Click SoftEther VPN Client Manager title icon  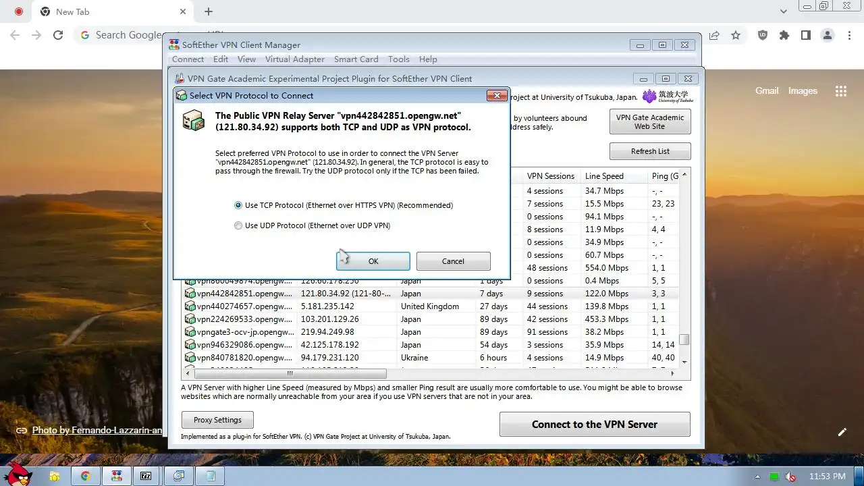[174, 45]
